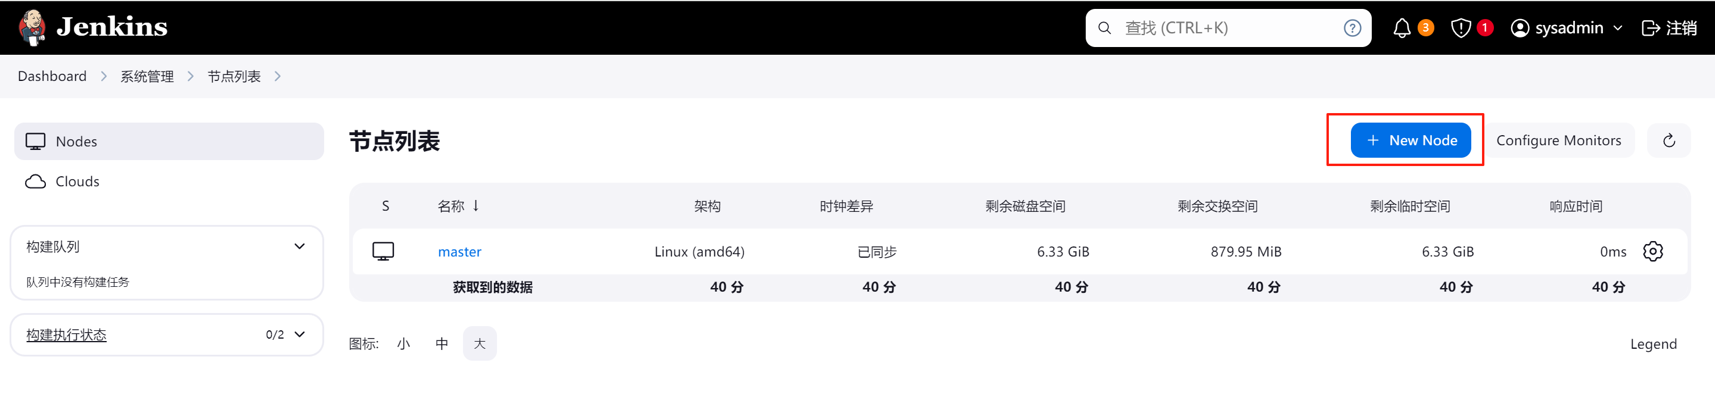Click the refresh status icon
Viewport: 1715px width, 394px height.
1669,140
